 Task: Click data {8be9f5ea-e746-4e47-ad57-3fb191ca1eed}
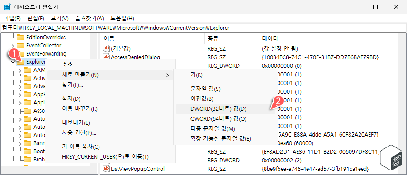[315, 169]
